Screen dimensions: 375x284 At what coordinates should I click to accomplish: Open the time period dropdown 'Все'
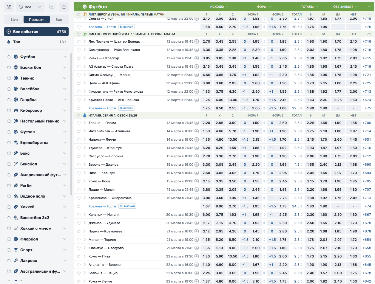pos(30,7)
